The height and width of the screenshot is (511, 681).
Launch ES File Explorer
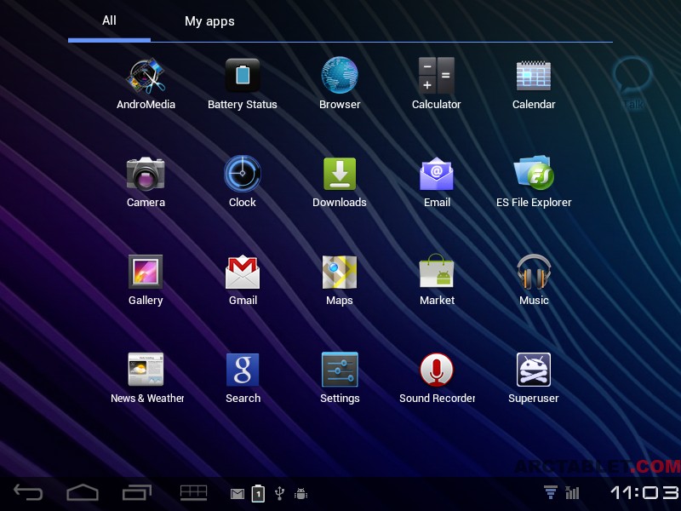(x=534, y=175)
